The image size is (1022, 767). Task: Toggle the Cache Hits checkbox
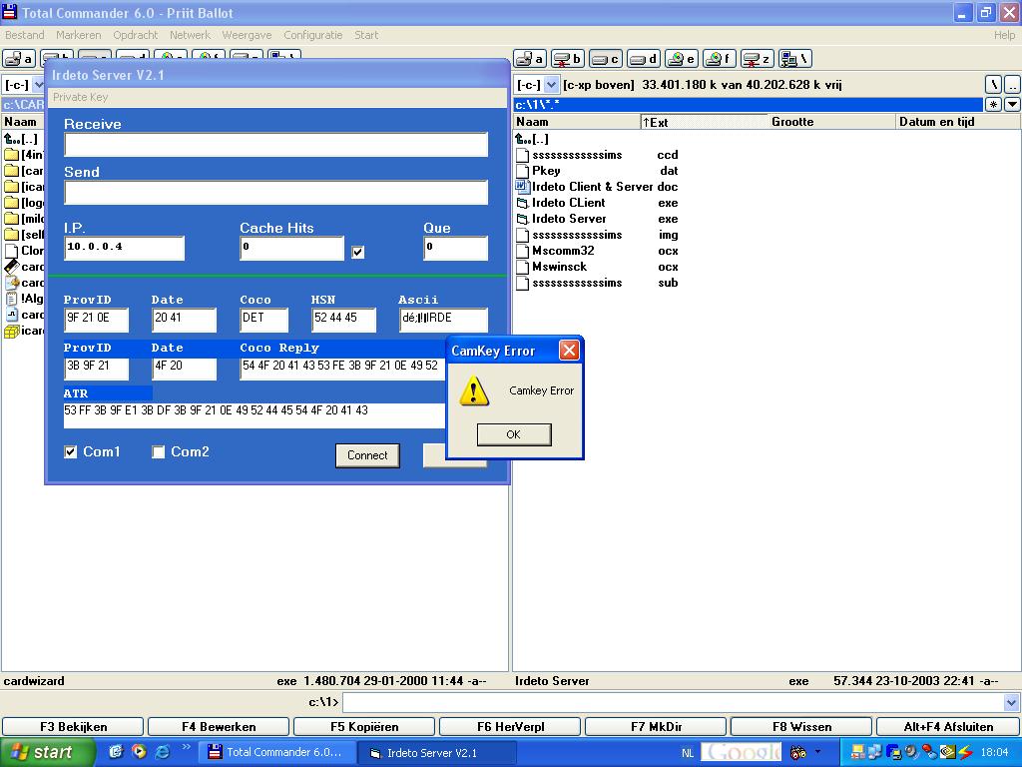coord(358,252)
